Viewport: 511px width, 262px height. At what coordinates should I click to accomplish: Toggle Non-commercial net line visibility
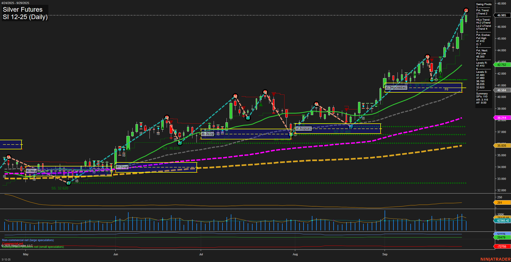pos(27,240)
